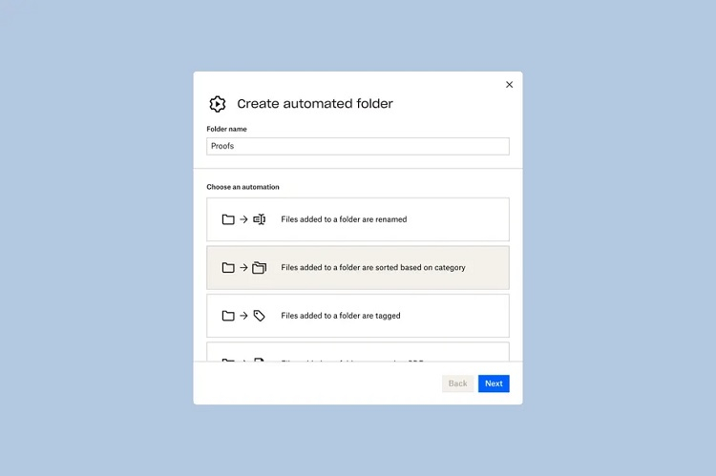This screenshot has width=716, height=476.
Task: Select the partially visible fourth automation option
Action: 358,354
